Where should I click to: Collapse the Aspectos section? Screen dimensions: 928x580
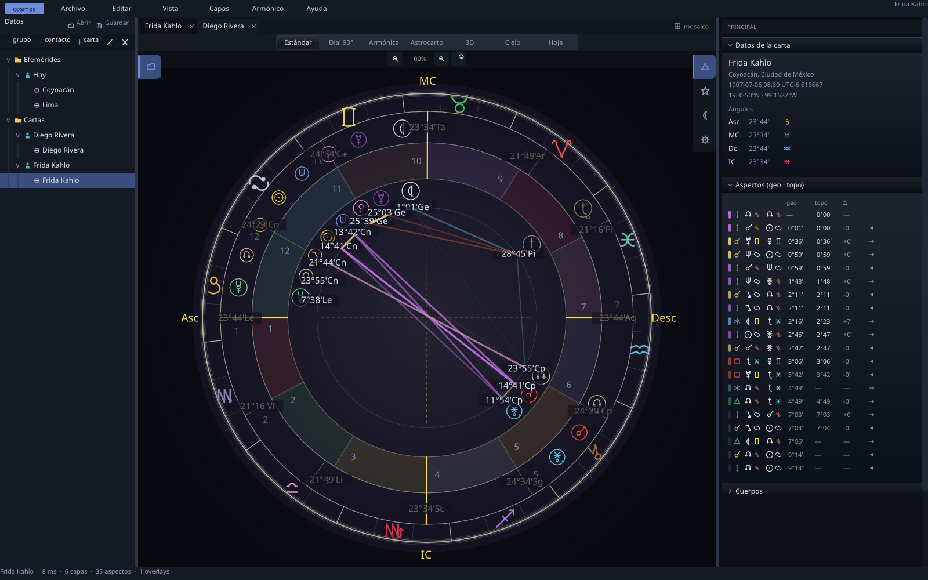[x=822, y=185]
